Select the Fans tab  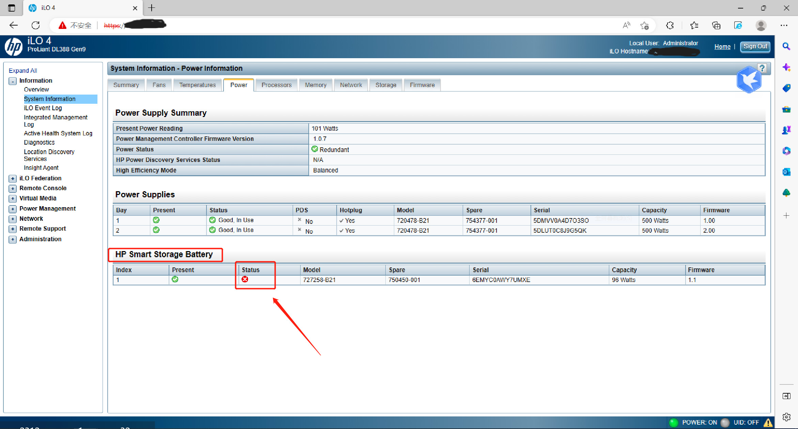(x=159, y=84)
